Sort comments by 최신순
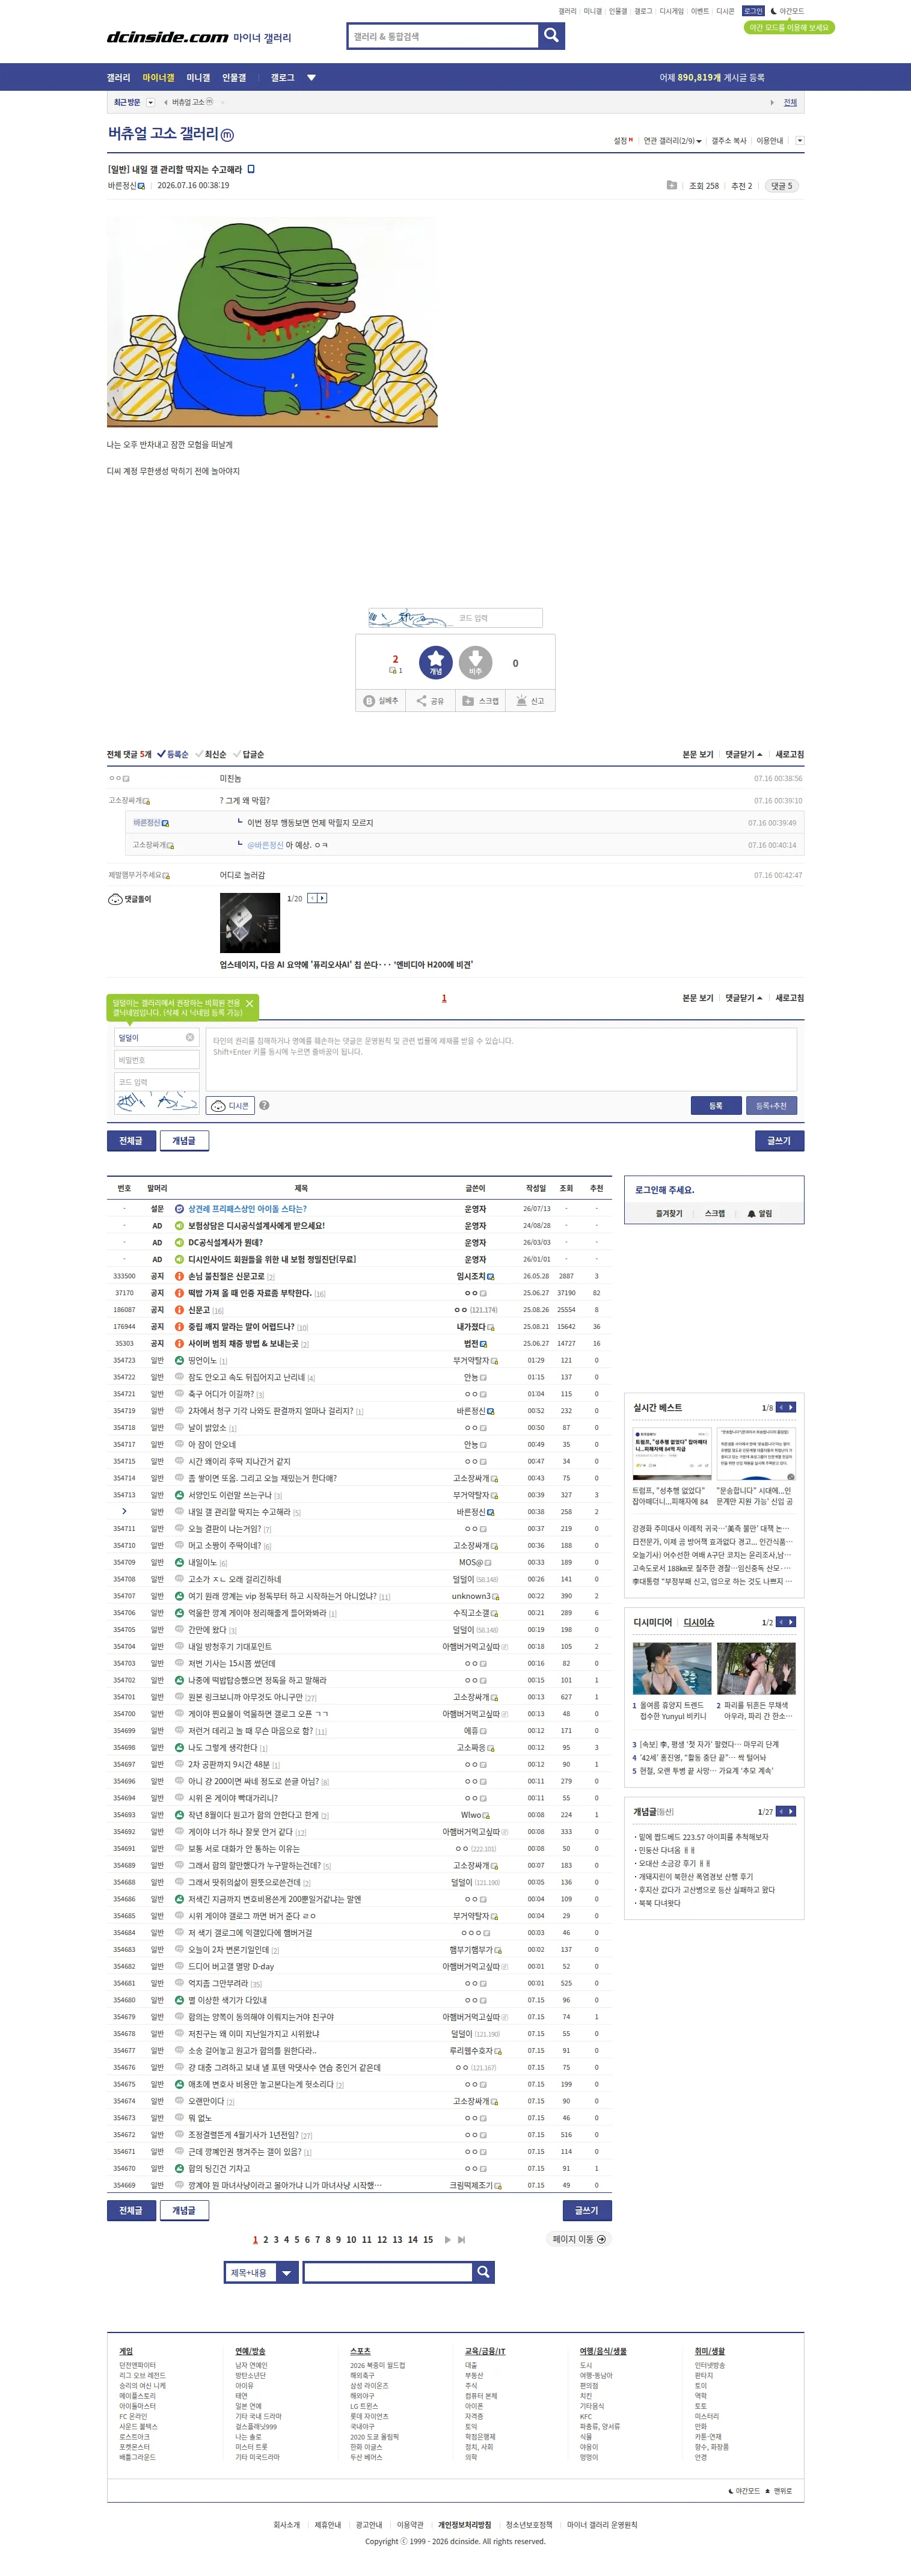The width and height of the screenshot is (911, 2576). [211, 754]
